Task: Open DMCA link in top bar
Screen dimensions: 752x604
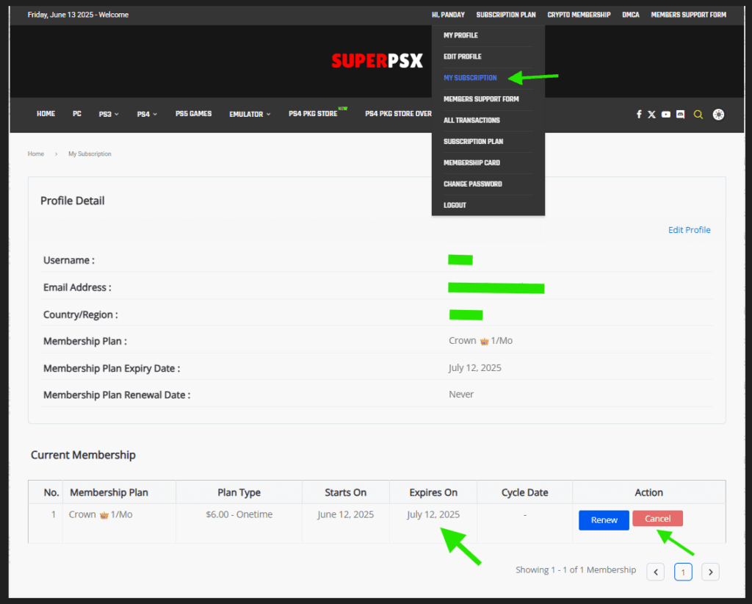Action: [631, 15]
